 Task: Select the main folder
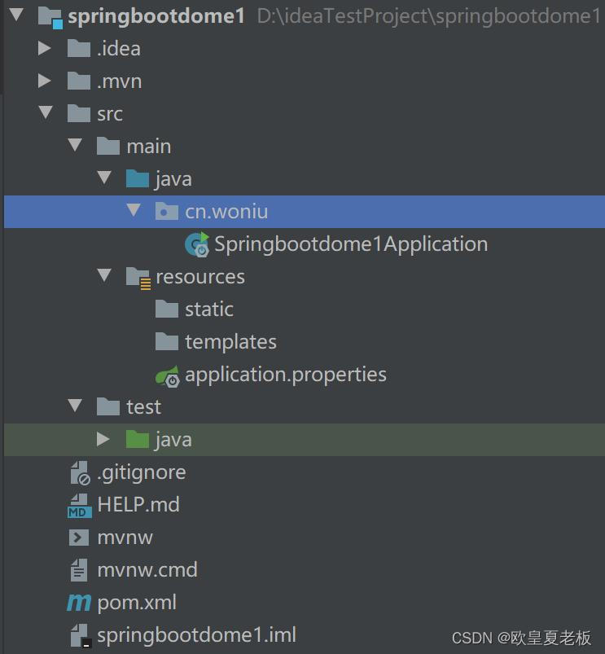[134, 147]
